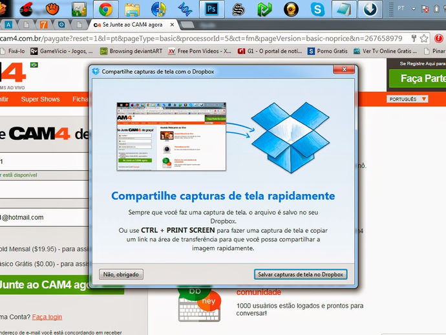Image resolution: width=446 pixels, height=335 pixels.
Task: Open the Ver Tv Online Gratis bookmark
Action: (385, 51)
